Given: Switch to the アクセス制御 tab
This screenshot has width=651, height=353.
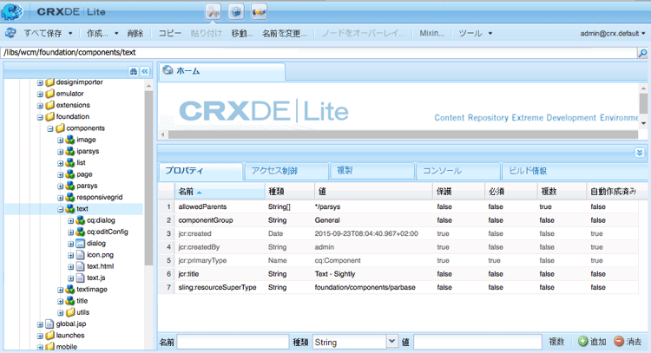Looking at the screenshot, I should pos(286,171).
